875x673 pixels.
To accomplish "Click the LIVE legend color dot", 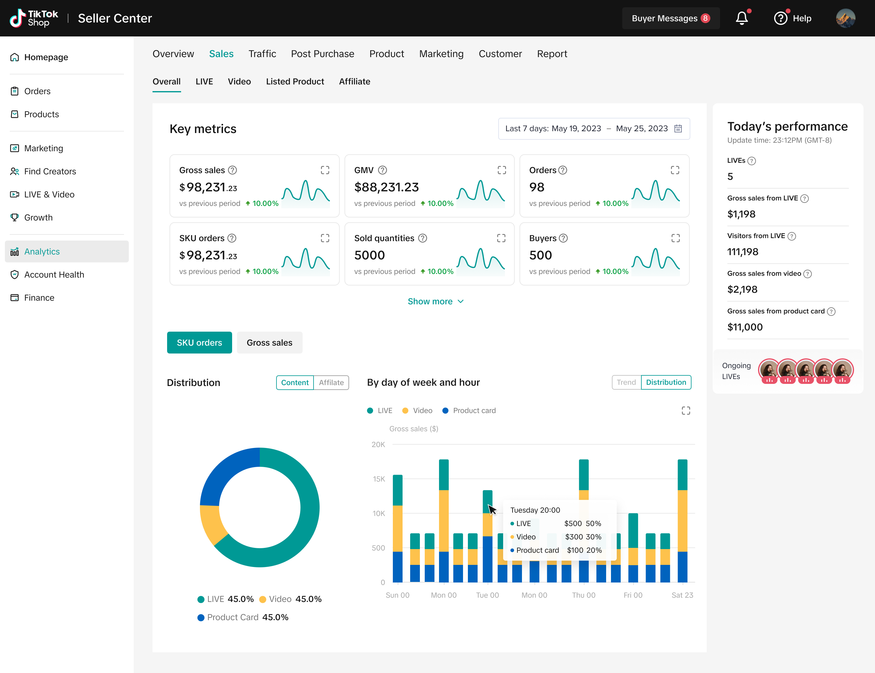I will (370, 411).
